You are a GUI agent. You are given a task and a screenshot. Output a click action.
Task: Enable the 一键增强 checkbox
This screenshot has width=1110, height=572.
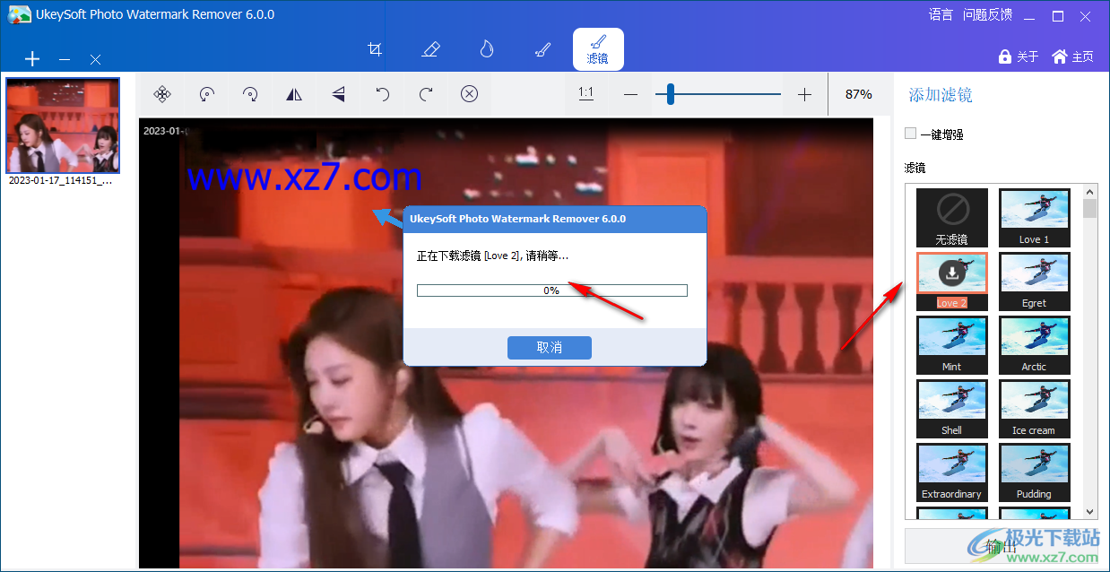click(911, 134)
